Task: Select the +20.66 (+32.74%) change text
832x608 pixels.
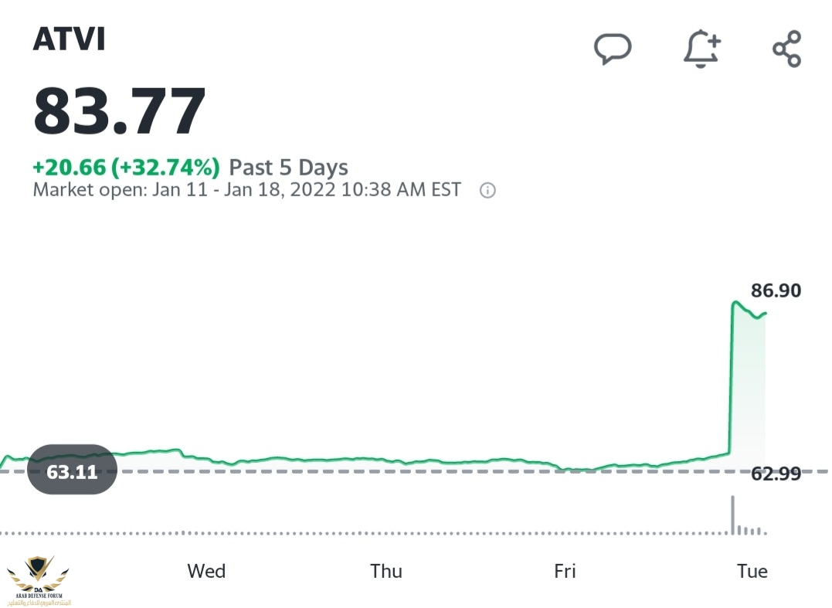Action: pyautogui.click(x=126, y=167)
